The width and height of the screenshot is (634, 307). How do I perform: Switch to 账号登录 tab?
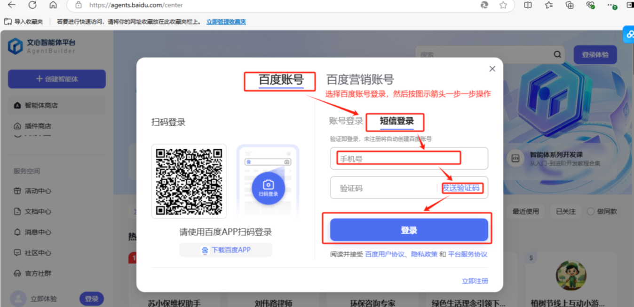(x=346, y=121)
